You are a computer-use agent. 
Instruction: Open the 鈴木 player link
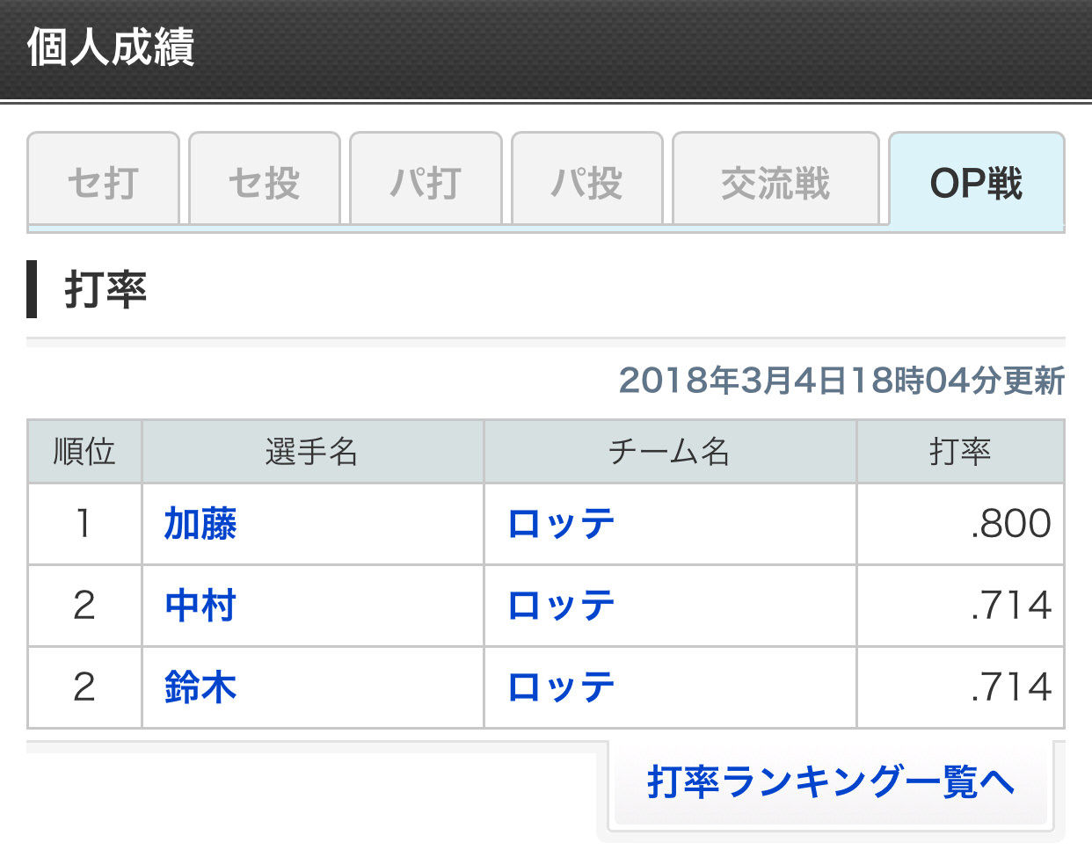200,687
